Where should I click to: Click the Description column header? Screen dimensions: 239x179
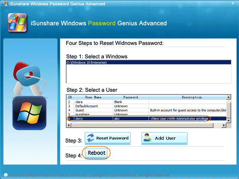(188, 97)
